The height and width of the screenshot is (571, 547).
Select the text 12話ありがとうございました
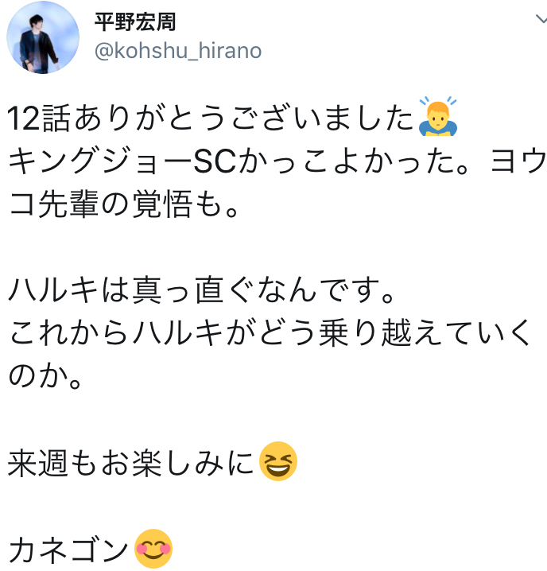pyautogui.click(x=211, y=118)
